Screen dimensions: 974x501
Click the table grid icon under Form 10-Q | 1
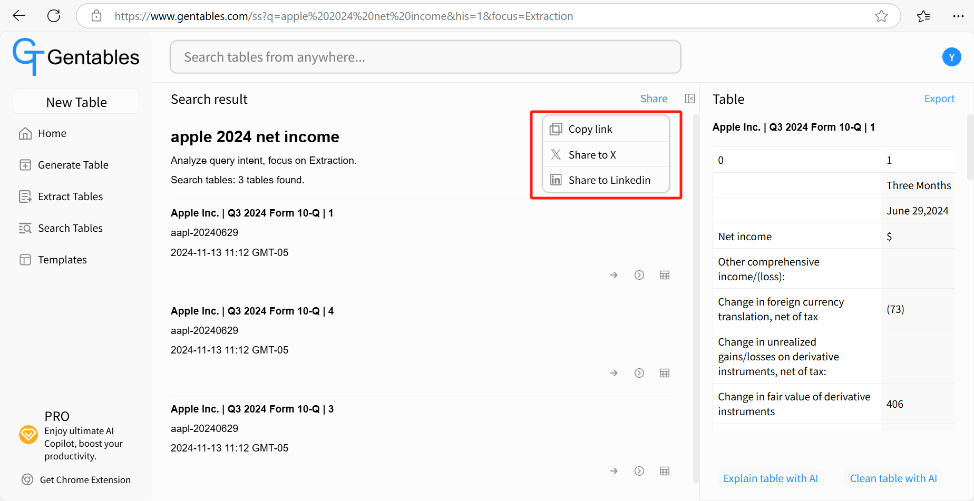665,275
